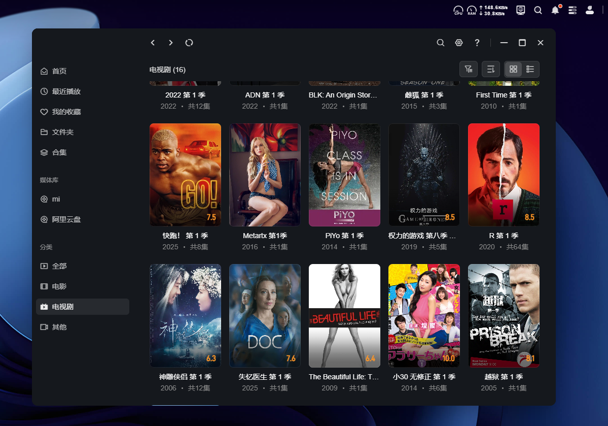Switch to list view

[530, 69]
